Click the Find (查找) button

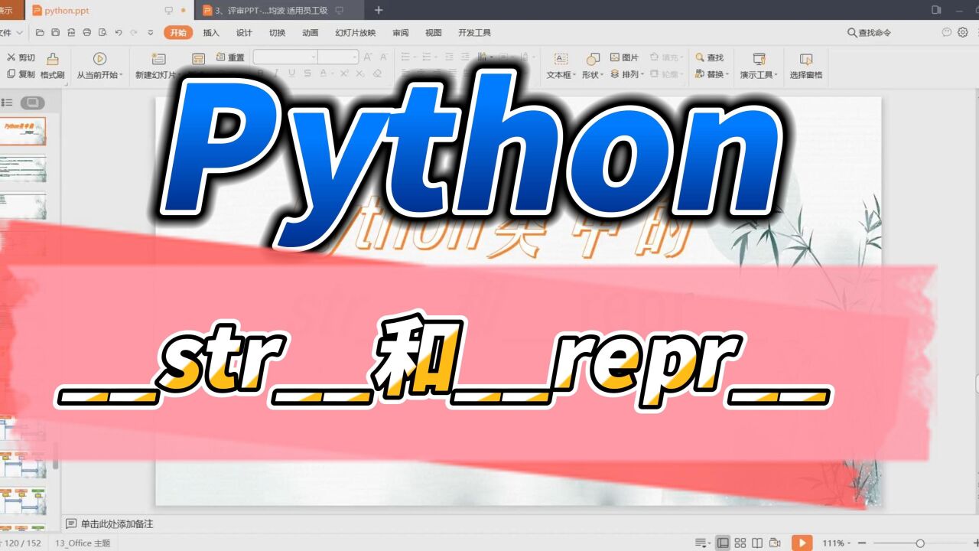(x=709, y=58)
